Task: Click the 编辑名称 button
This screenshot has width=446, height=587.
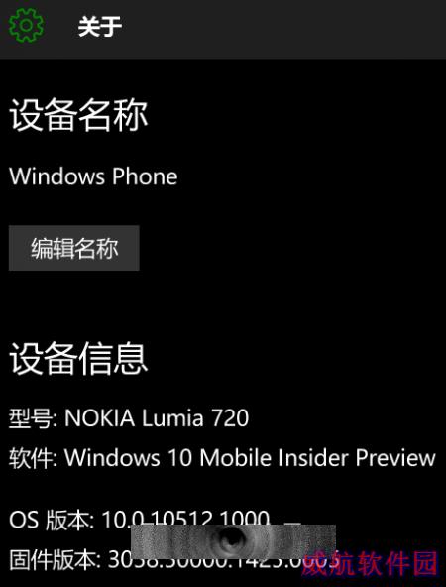Action: tap(74, 248)
